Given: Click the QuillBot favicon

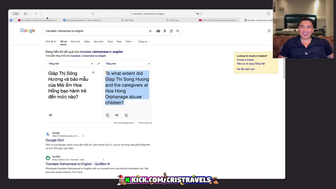Looking at the screenshot, I should coord(48,158).
